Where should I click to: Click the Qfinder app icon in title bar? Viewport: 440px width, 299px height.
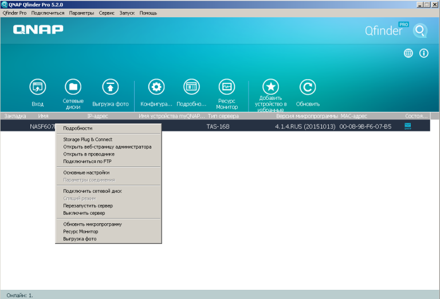[x=4, y=5]
